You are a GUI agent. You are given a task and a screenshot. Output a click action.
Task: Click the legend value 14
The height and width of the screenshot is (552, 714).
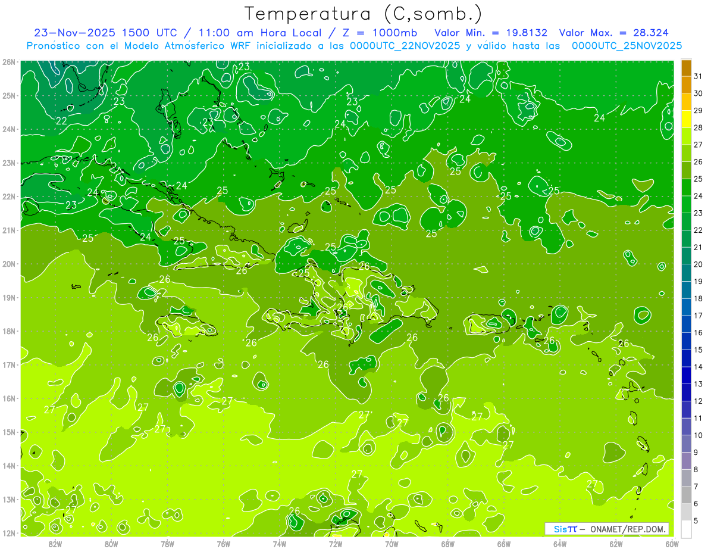point(698,367)
